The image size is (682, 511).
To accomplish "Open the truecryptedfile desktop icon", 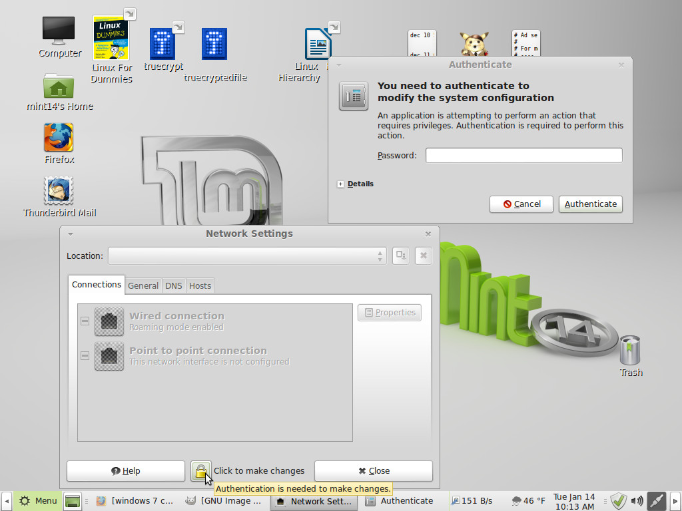I will (214, 45).
